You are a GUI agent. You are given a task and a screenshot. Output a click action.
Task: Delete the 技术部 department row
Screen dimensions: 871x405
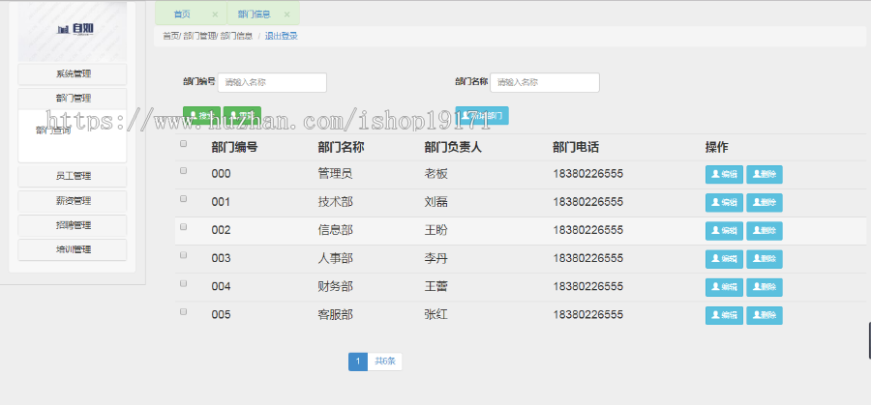[x=765, y=203]
